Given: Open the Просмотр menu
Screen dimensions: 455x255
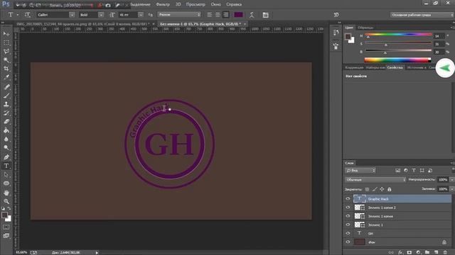Looking at the screenshot, I should coord(196,4).
